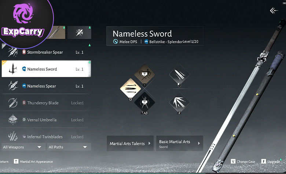Open the All Weapons filter dropdown
Screen dimensions: 286x174
pyautogui.click(x=23, y=147)
